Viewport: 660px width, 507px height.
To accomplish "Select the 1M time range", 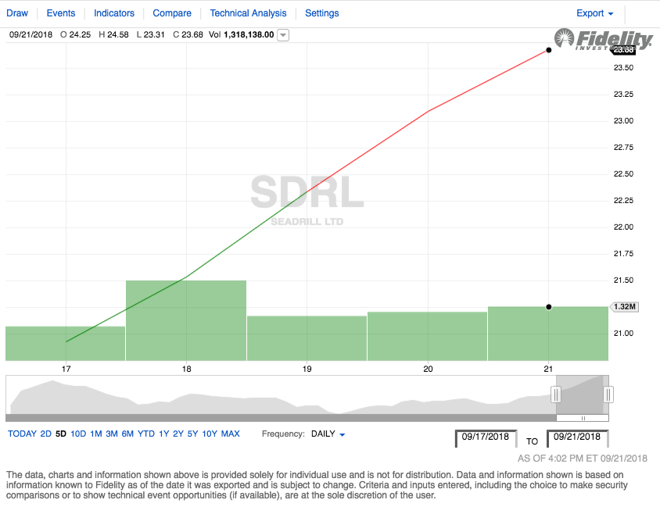I will (x=96, y=434).
